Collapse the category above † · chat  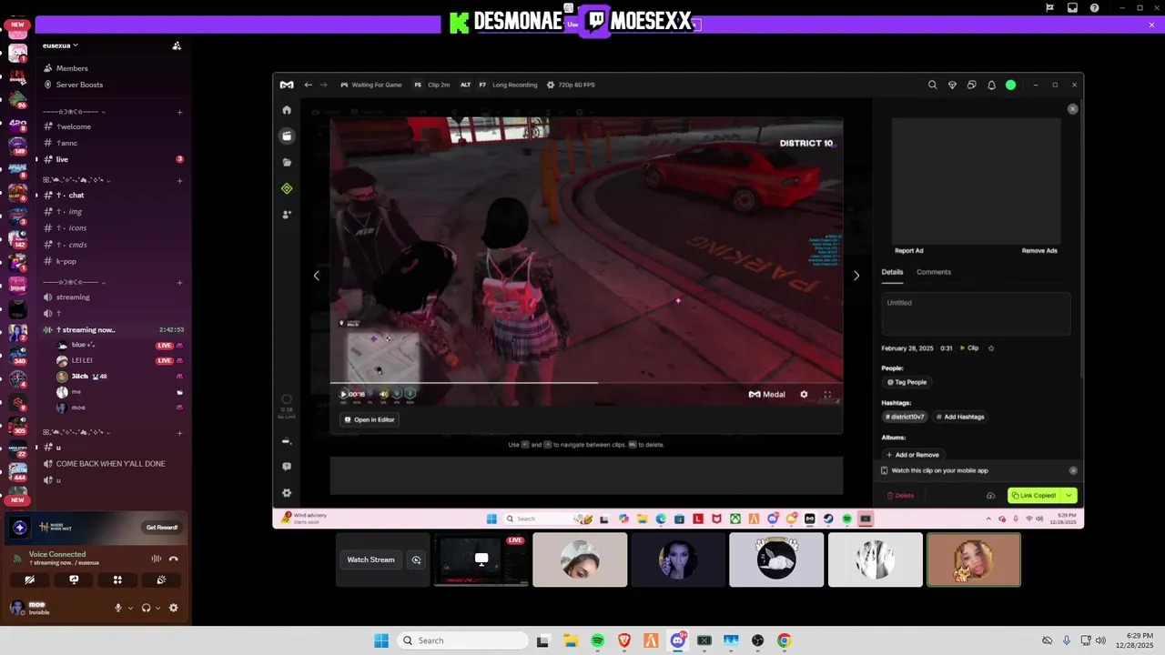coord(78,180)
